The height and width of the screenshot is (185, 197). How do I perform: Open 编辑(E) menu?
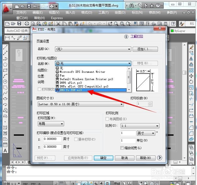(38, 13)
